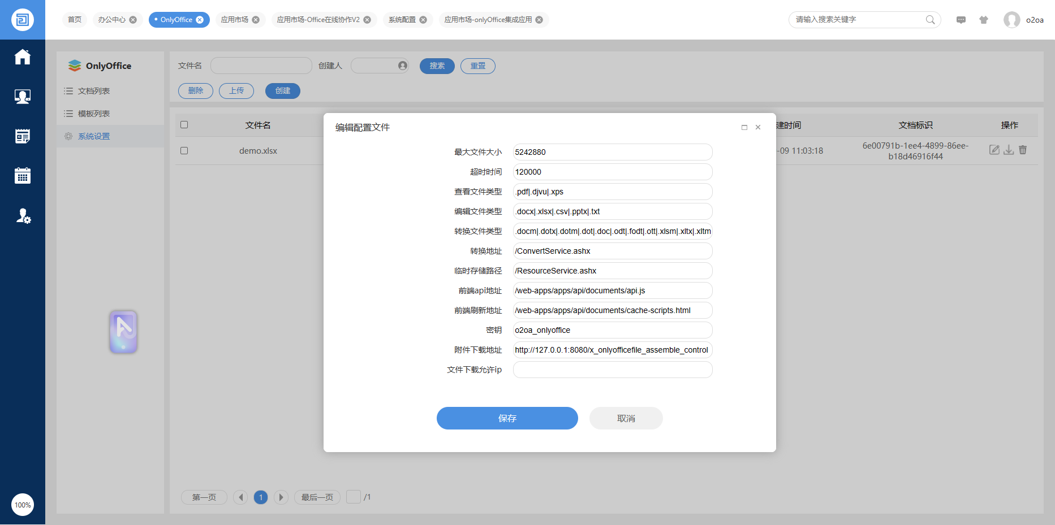
Task: Focus the 附件下载地址 input field
Action: 613,350
